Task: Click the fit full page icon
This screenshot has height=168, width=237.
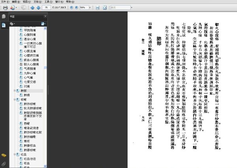Action: [x=105, y=7]
